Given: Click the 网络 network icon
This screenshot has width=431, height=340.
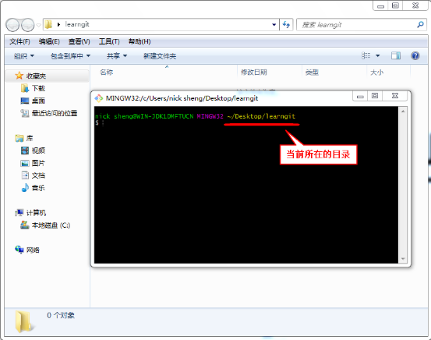Looking at the screenshot, I should pos(19,250).
